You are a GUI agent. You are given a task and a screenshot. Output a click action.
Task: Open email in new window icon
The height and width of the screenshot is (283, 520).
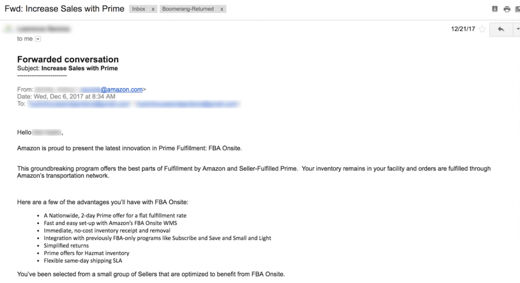pos(517,9)
